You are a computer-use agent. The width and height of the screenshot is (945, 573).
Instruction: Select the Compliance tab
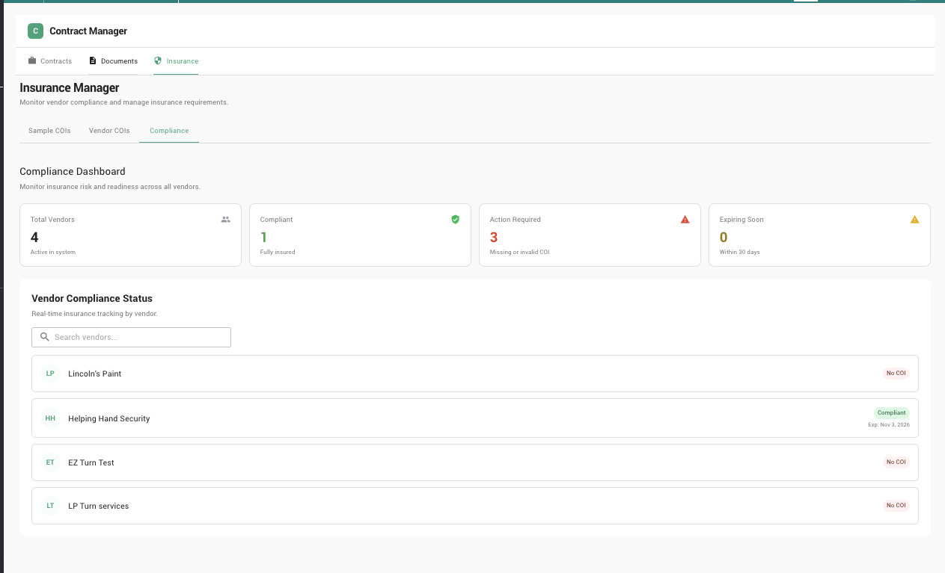coord(169,131)
